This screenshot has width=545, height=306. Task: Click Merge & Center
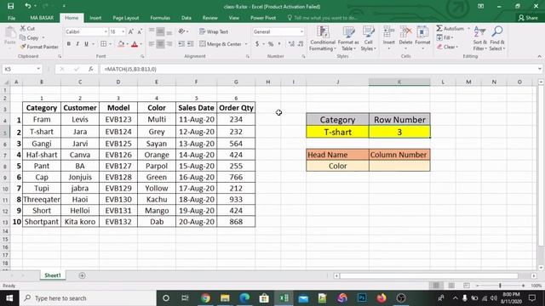(x=221, y=44)
